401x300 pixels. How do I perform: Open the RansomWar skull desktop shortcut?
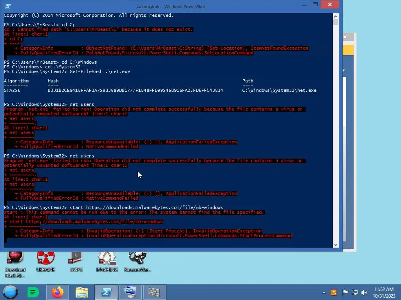(x=137, y=262)
